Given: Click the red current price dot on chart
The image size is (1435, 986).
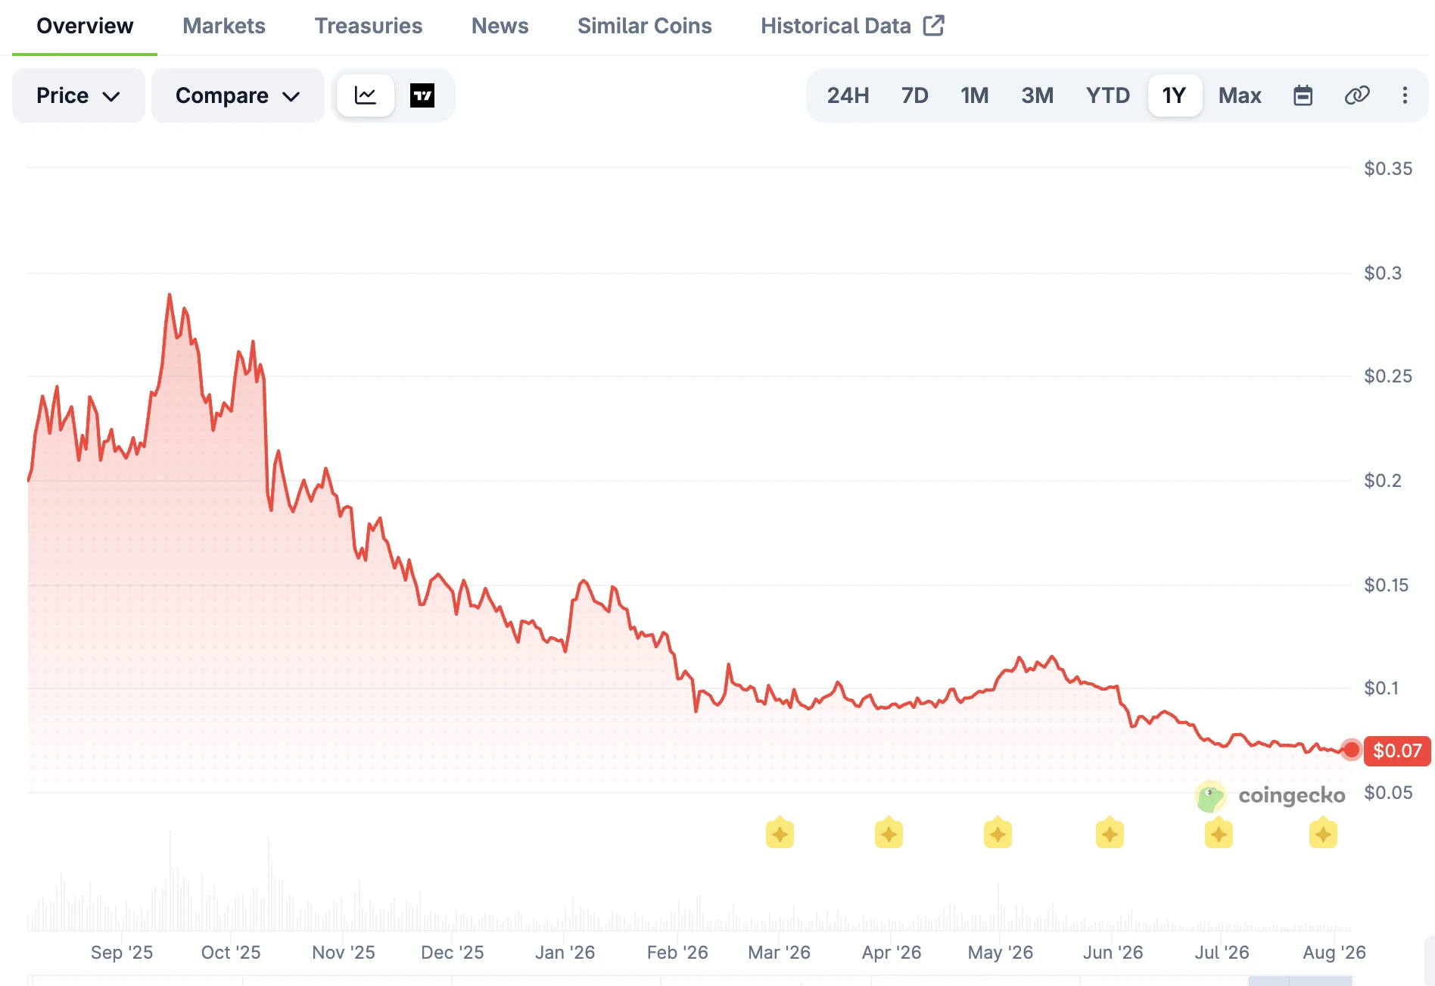Looking at the screenshot, I should (1351, 750).
